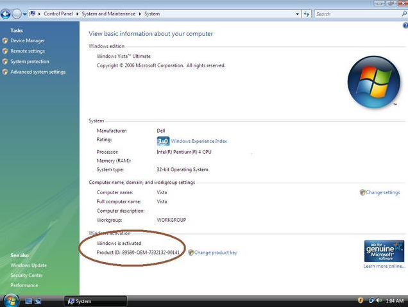The height and width of the screenshot is (307, 408).
Task: Click the Windows Start orb
Action: pyautogui.click(x=11, y=301)
